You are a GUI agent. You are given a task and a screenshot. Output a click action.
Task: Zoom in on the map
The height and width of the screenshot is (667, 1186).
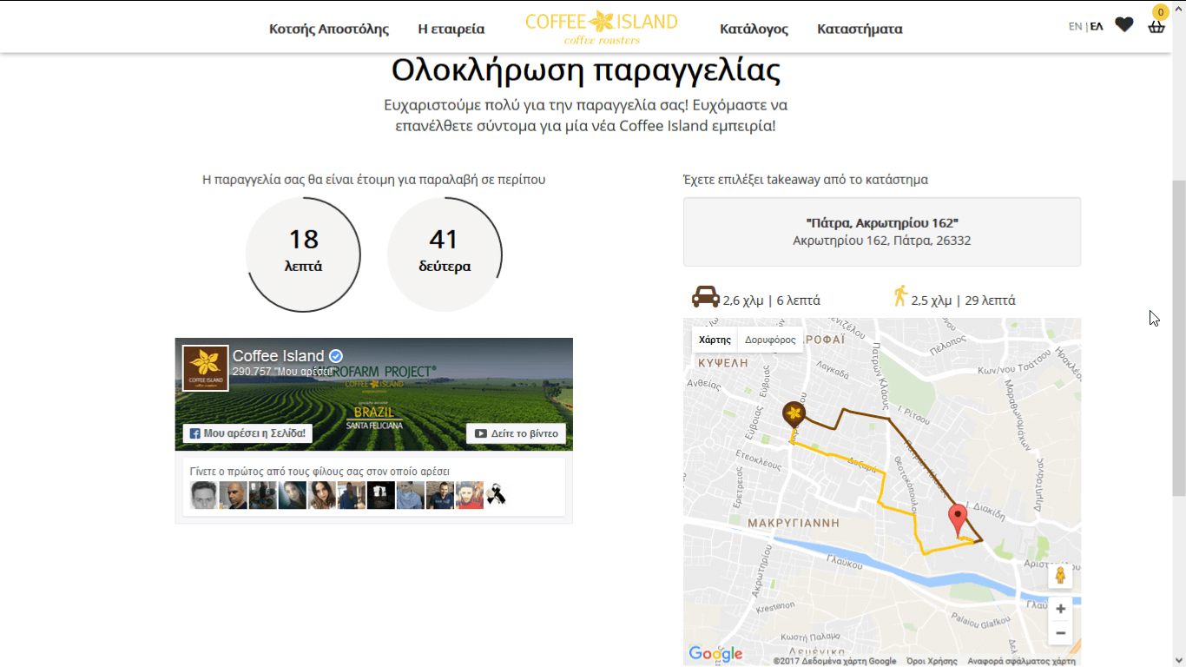(1060, 609)
